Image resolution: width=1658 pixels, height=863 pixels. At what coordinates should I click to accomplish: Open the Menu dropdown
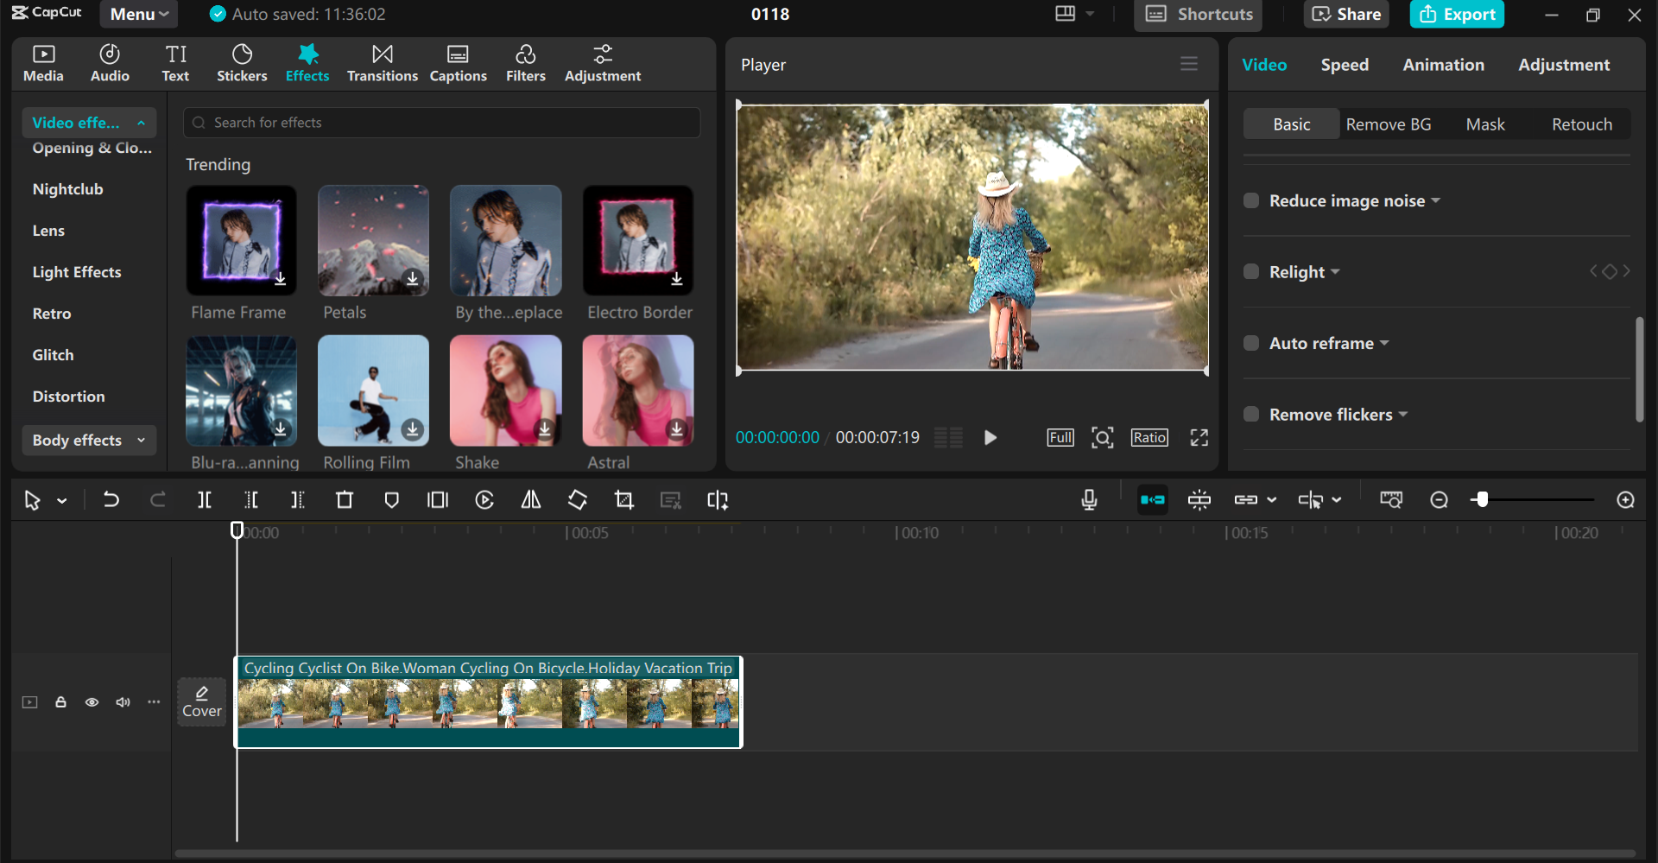point(138,14)
